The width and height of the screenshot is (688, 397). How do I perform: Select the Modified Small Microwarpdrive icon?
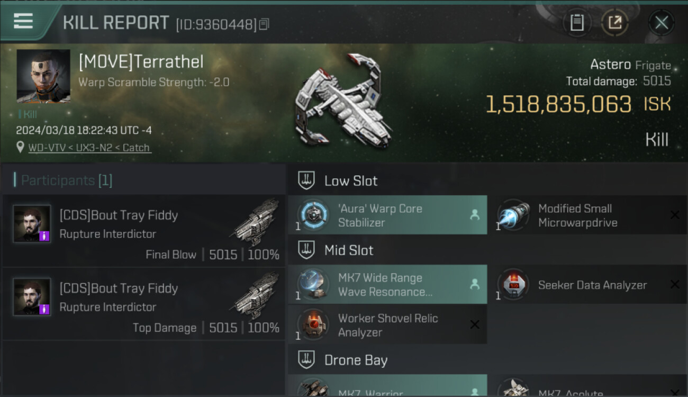pos(513,215)
